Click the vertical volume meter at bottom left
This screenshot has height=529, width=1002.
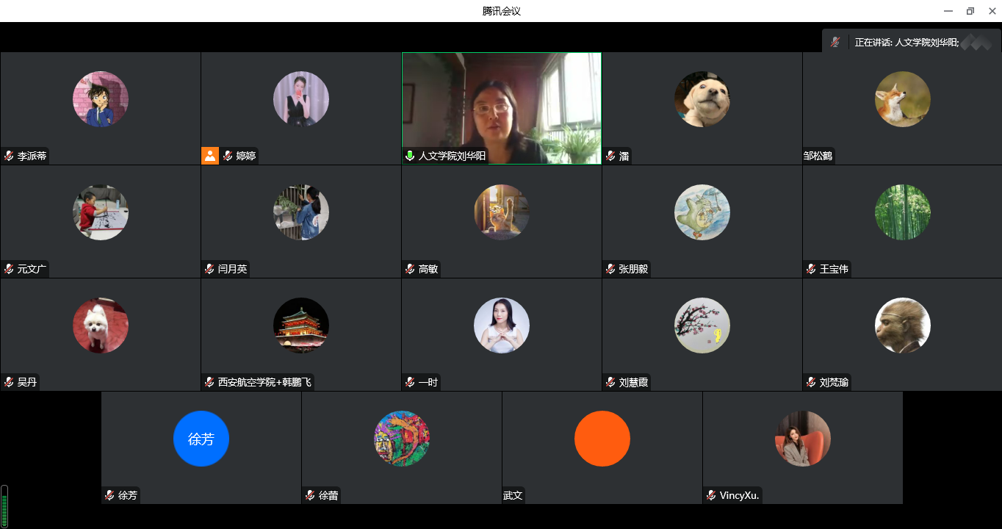tap(4, 506)
